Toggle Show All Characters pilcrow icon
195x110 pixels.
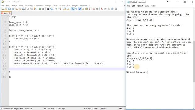pyautogui.click(x=76, y=9)
